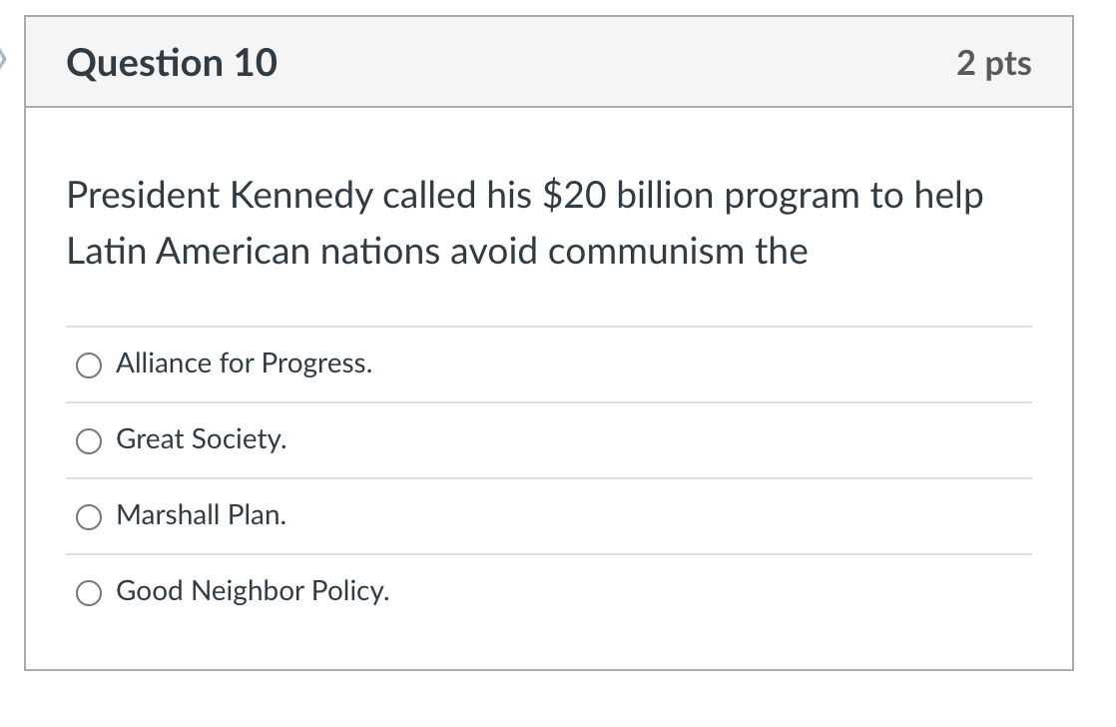Click the "2 pts" point value

993,63
